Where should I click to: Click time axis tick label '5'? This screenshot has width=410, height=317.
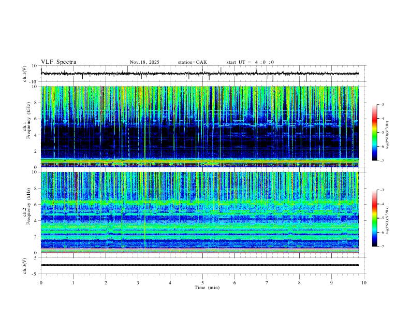pos(202,283)
